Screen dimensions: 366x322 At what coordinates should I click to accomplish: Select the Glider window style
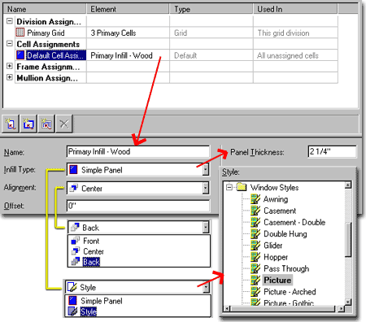click(x=273, y=246)
